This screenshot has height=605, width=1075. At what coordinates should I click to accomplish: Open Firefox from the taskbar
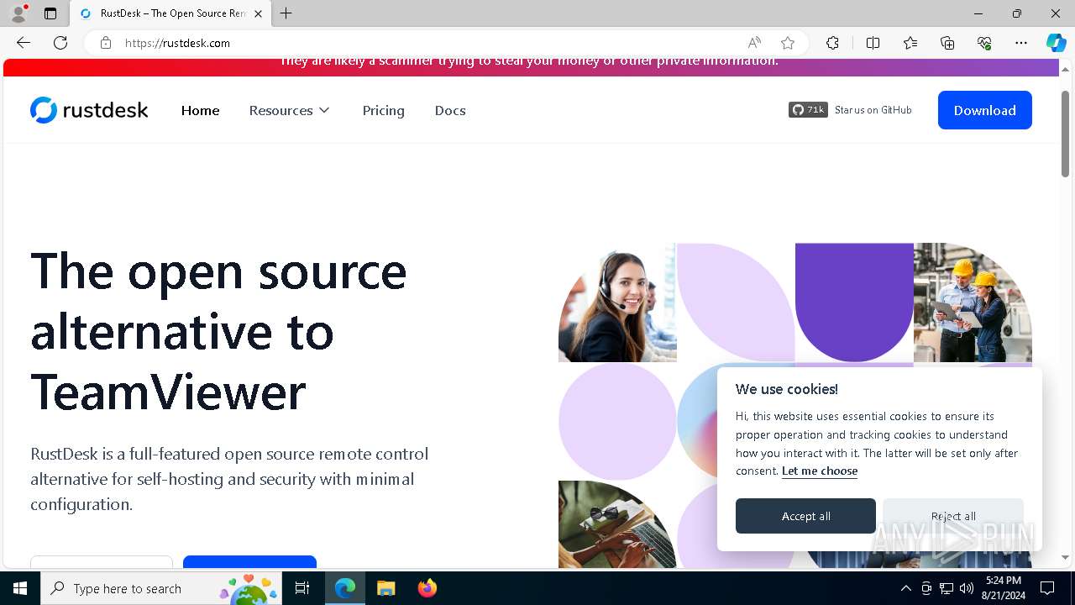click(427, 588)
